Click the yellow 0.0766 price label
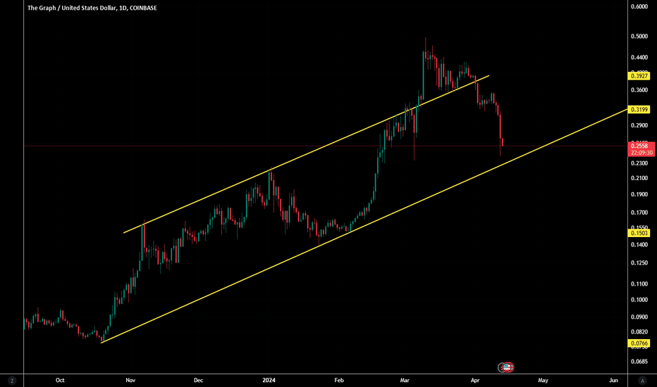 click(x=639, y=343)
